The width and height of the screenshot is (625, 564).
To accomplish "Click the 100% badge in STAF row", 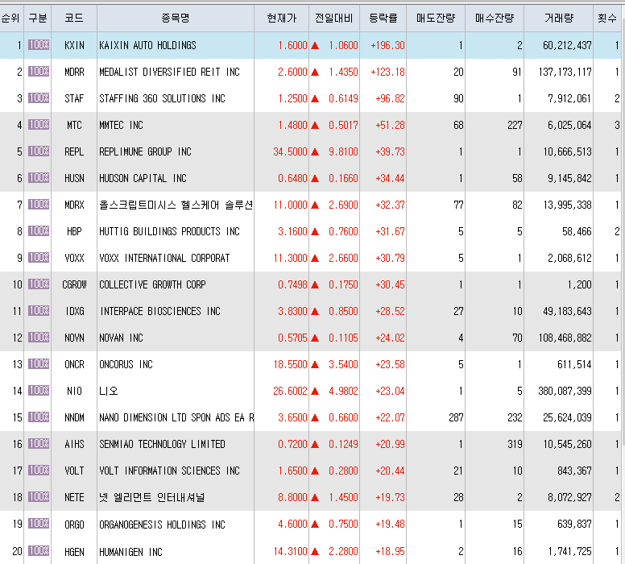I will (x=39, y=97).
